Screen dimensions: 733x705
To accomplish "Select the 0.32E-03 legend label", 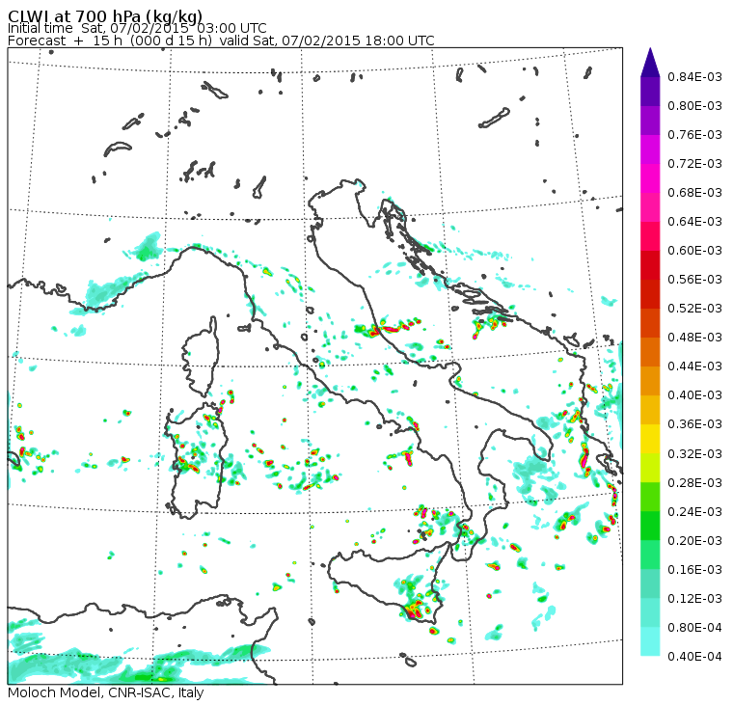I will [x=694, y=454].
